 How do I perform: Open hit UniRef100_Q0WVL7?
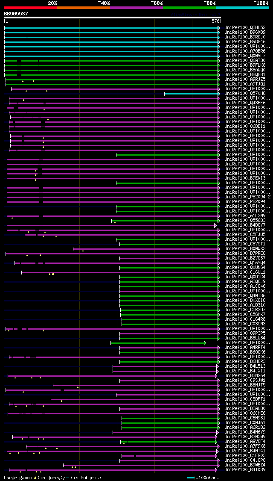245,56
